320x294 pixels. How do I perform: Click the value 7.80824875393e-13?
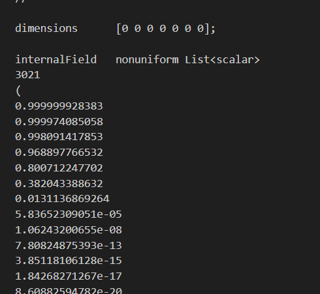pos(69,246)
